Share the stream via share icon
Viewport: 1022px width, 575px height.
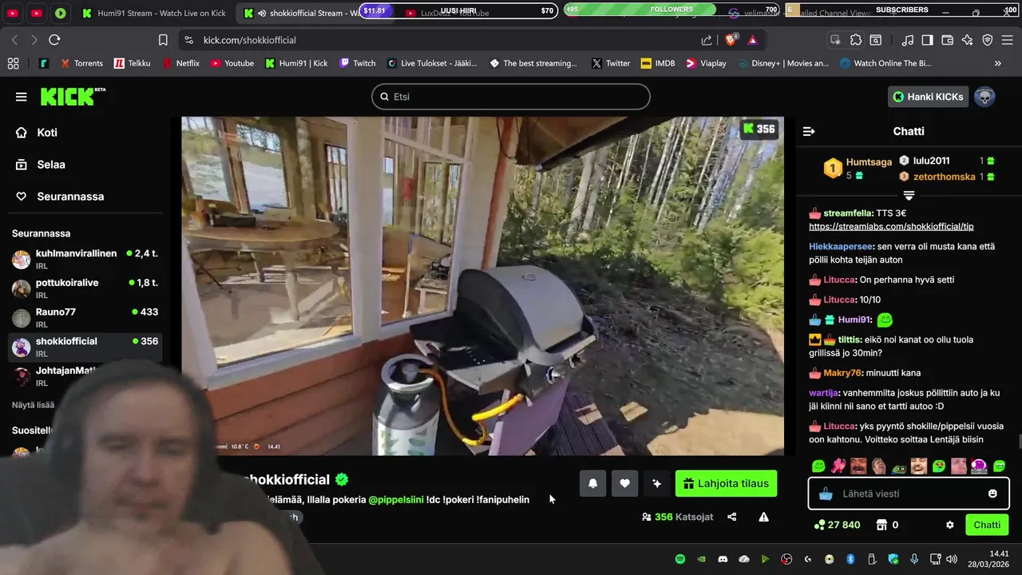tap(731, 517)
